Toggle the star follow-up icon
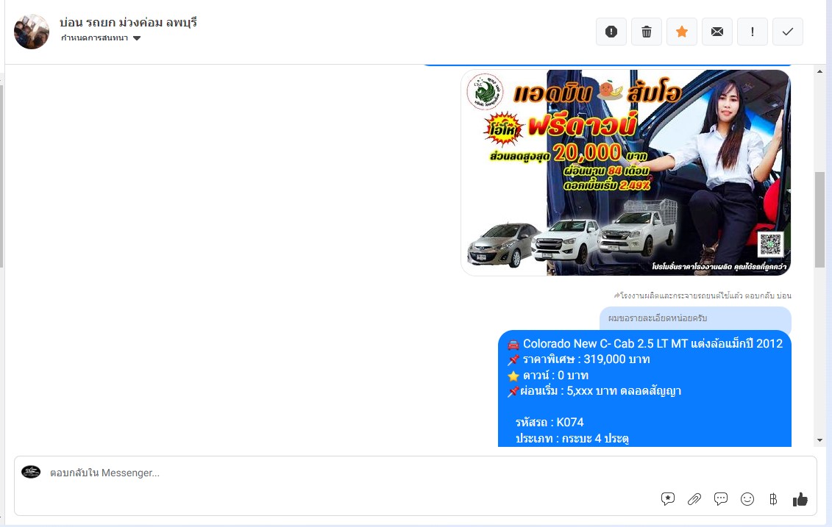This screenshot has width=832, height=527. click(x=682, y=32)
